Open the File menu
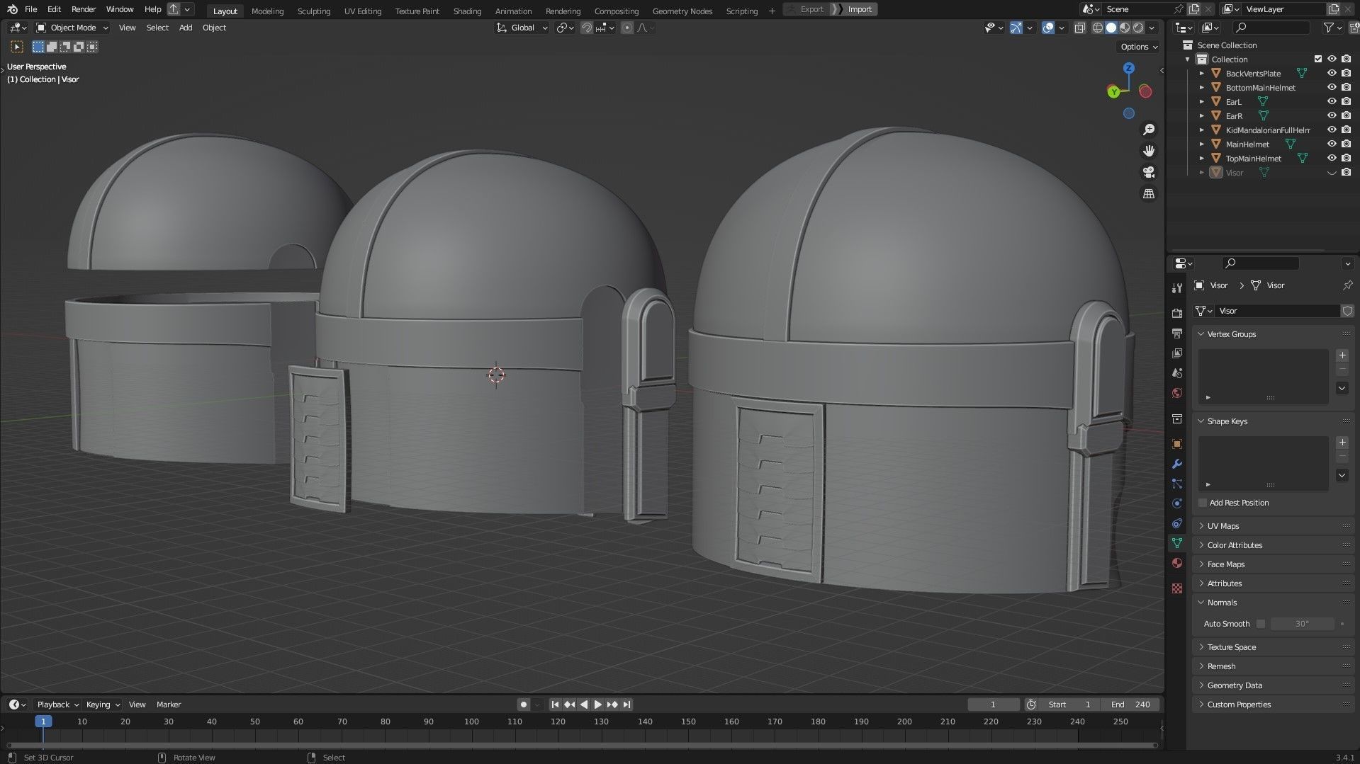 tap(30, 9)
